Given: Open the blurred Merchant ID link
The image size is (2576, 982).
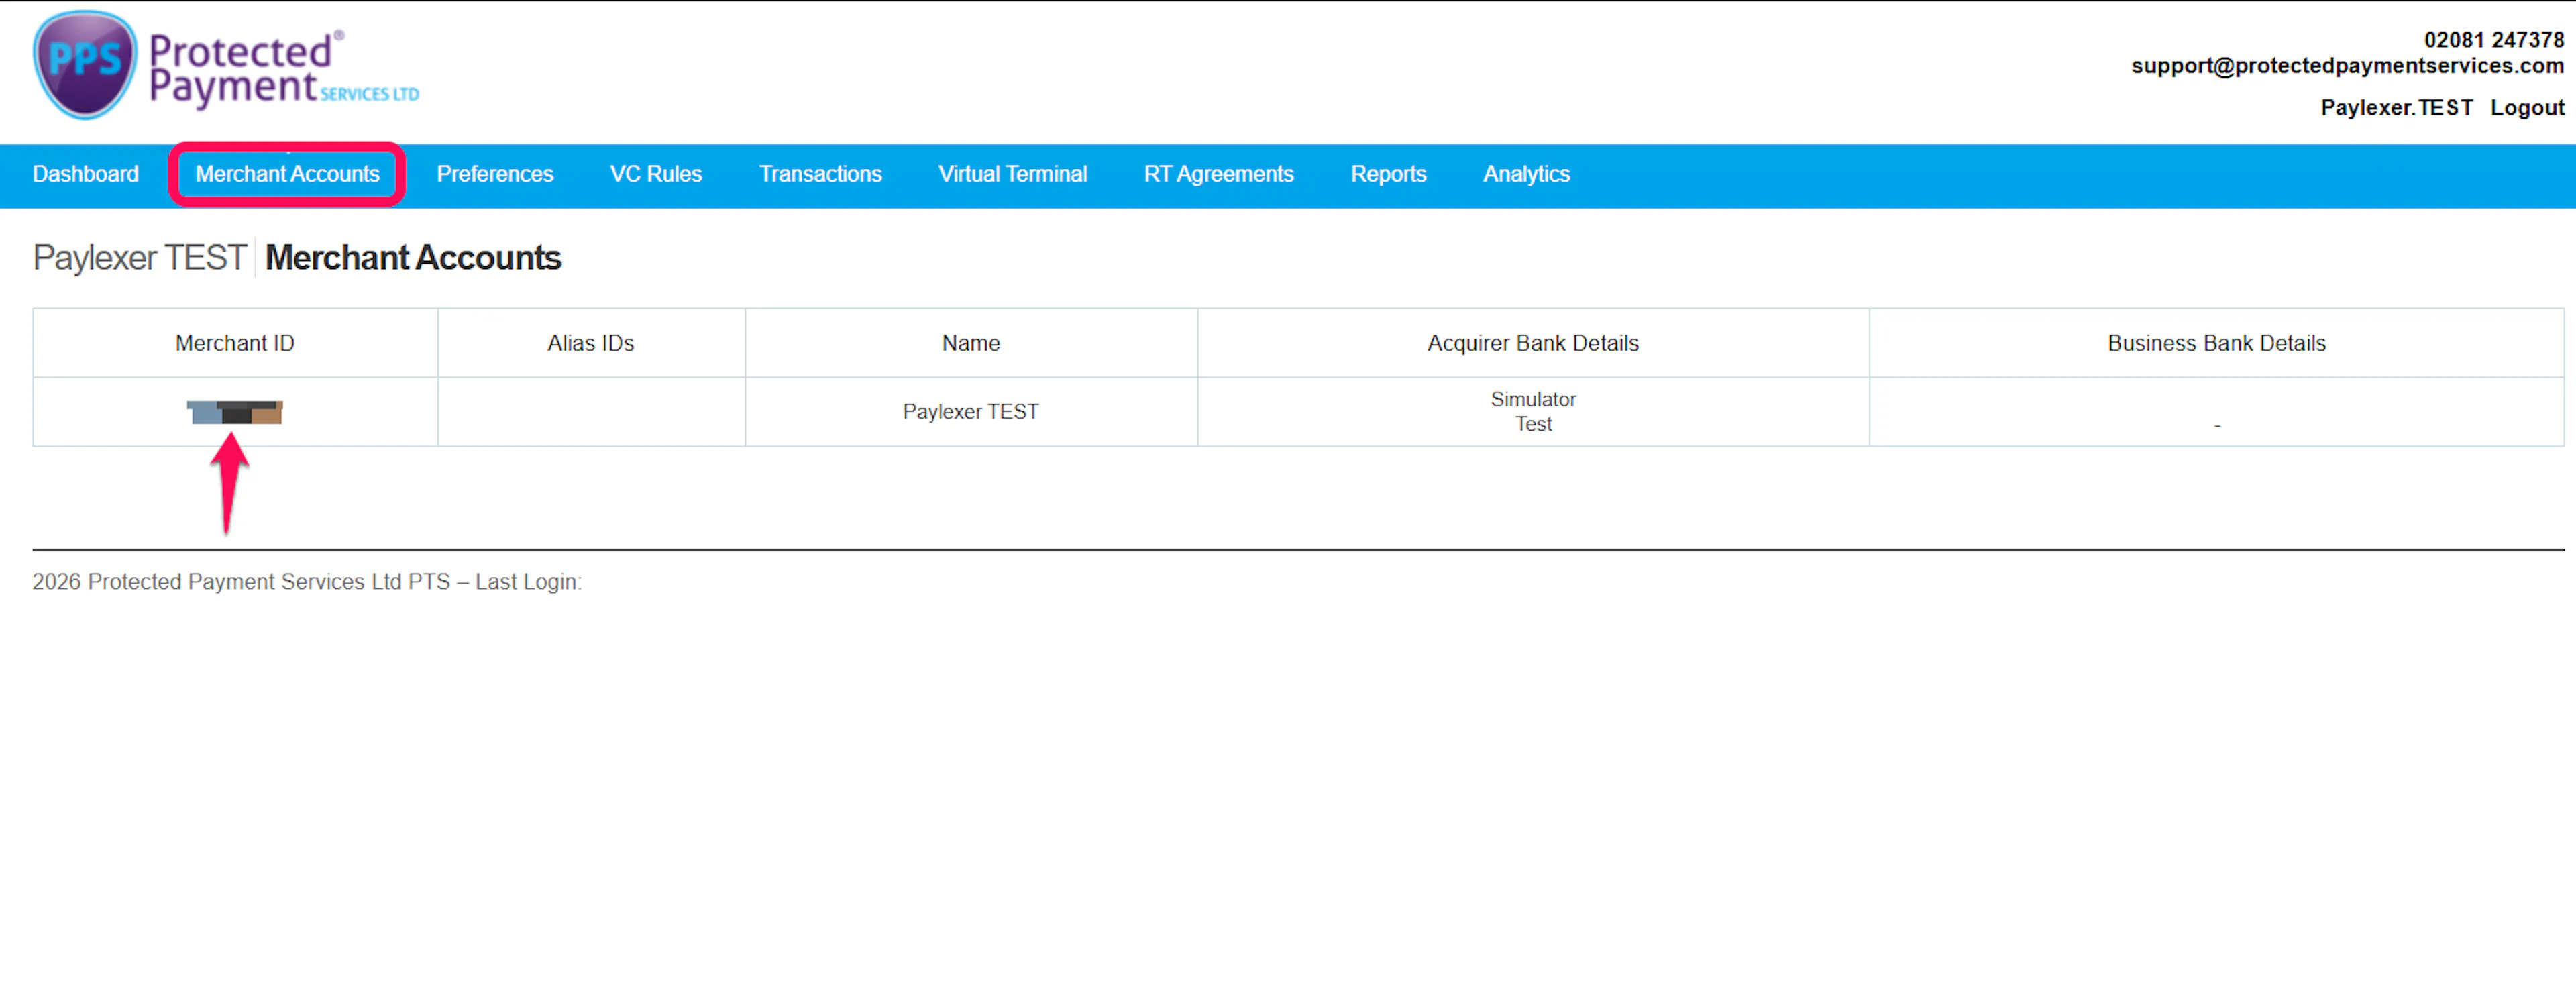Looking at the screenshot, I should pyautogui.click(x=235, y=412).
